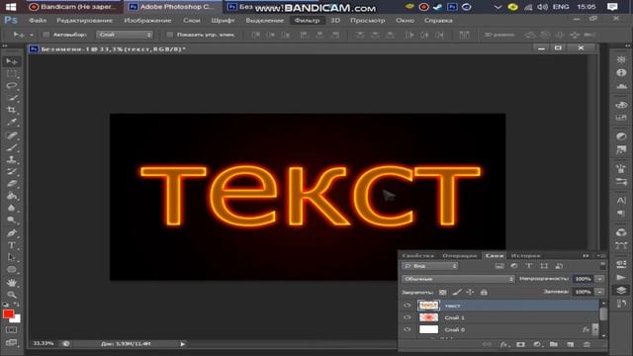Open the fill (Заливка) dropdown arrow

point(600,292)
